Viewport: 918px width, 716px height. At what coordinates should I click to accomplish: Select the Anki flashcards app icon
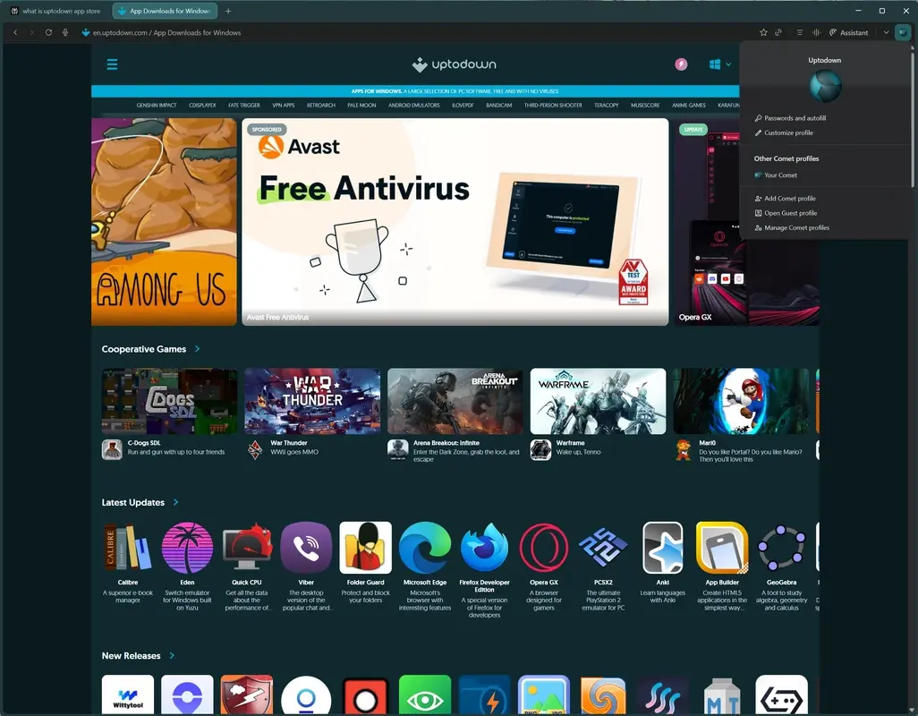662,546
